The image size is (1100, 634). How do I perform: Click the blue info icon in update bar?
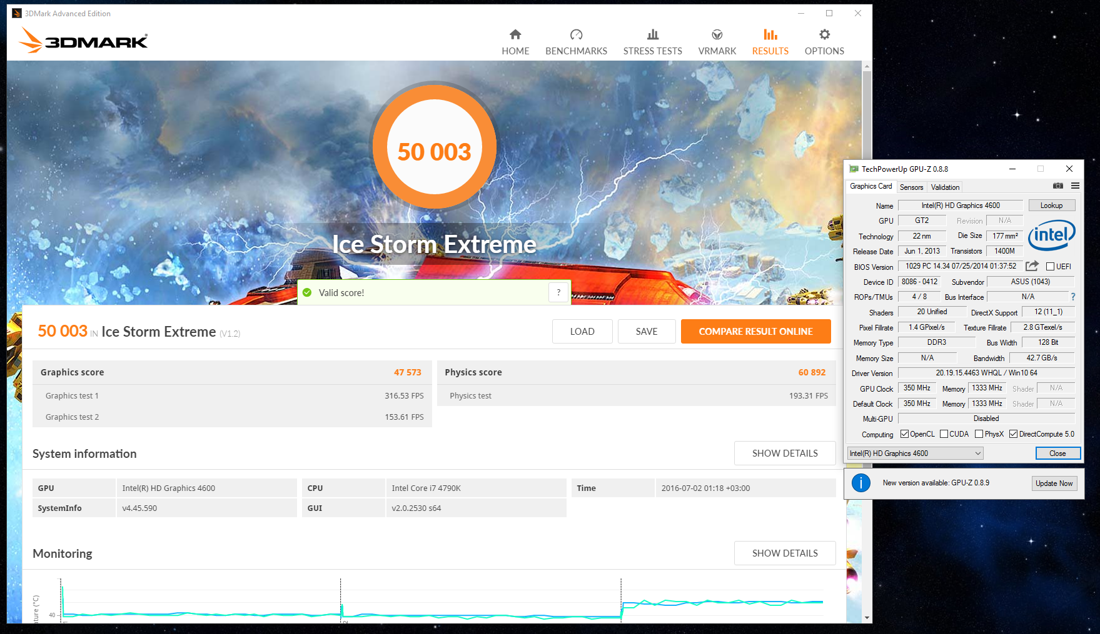pos(861,483)
